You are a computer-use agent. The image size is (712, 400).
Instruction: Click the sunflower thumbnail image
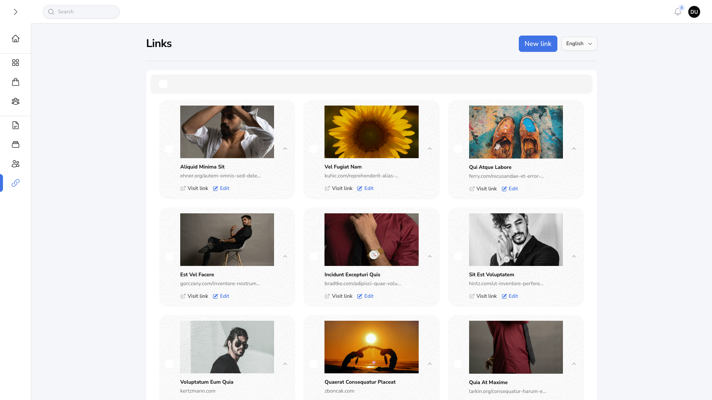click(371, 132)
